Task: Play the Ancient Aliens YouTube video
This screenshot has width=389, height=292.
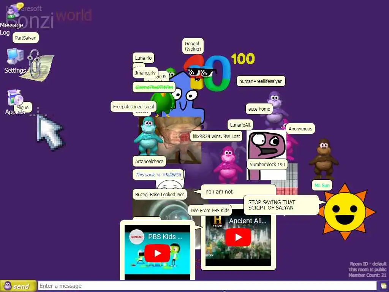Action: 238,237
